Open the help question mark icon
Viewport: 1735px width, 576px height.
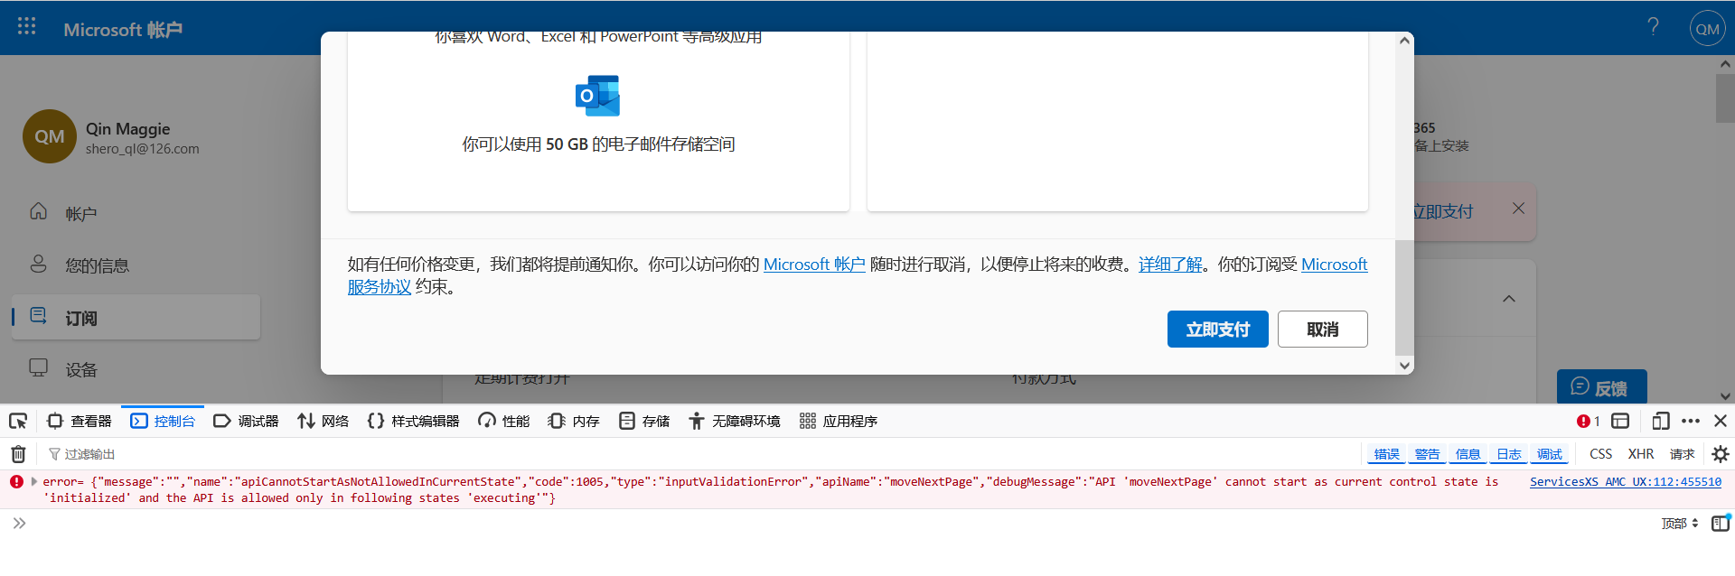tap(1653, 26)
